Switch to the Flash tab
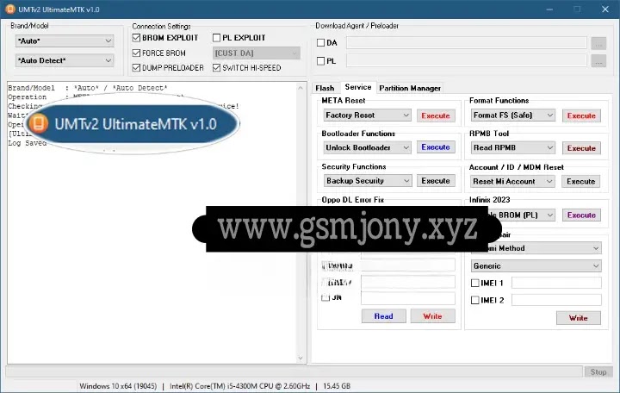 pyautogui.click(x=325, y=88)
